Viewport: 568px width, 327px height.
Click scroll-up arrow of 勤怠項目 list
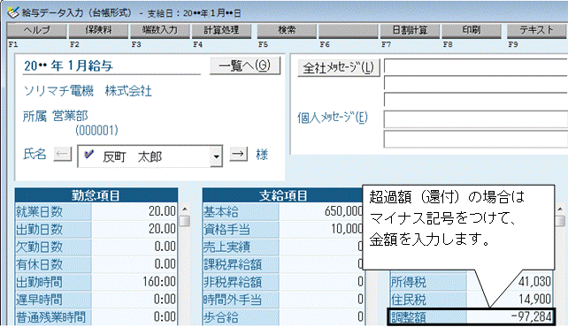pyautogui.click(x=185, y=209)
